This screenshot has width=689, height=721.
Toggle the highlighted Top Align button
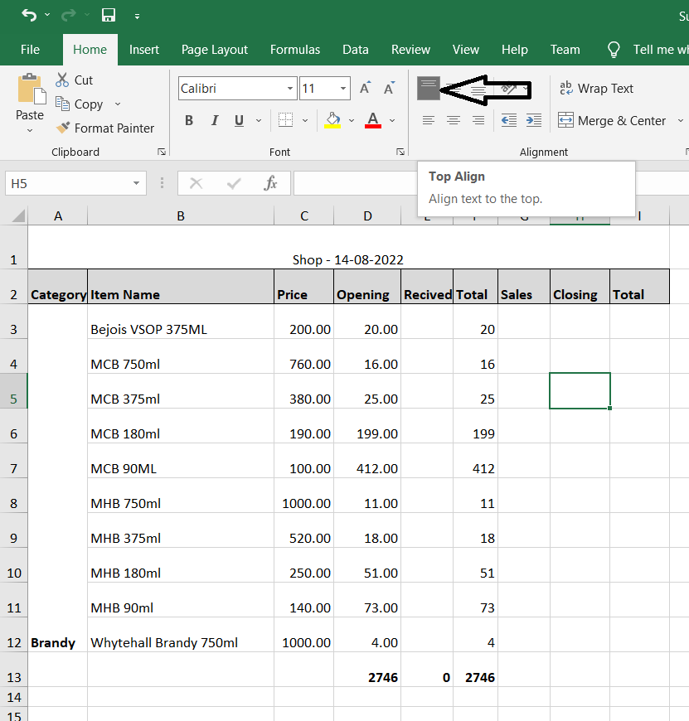pos(428,88)
